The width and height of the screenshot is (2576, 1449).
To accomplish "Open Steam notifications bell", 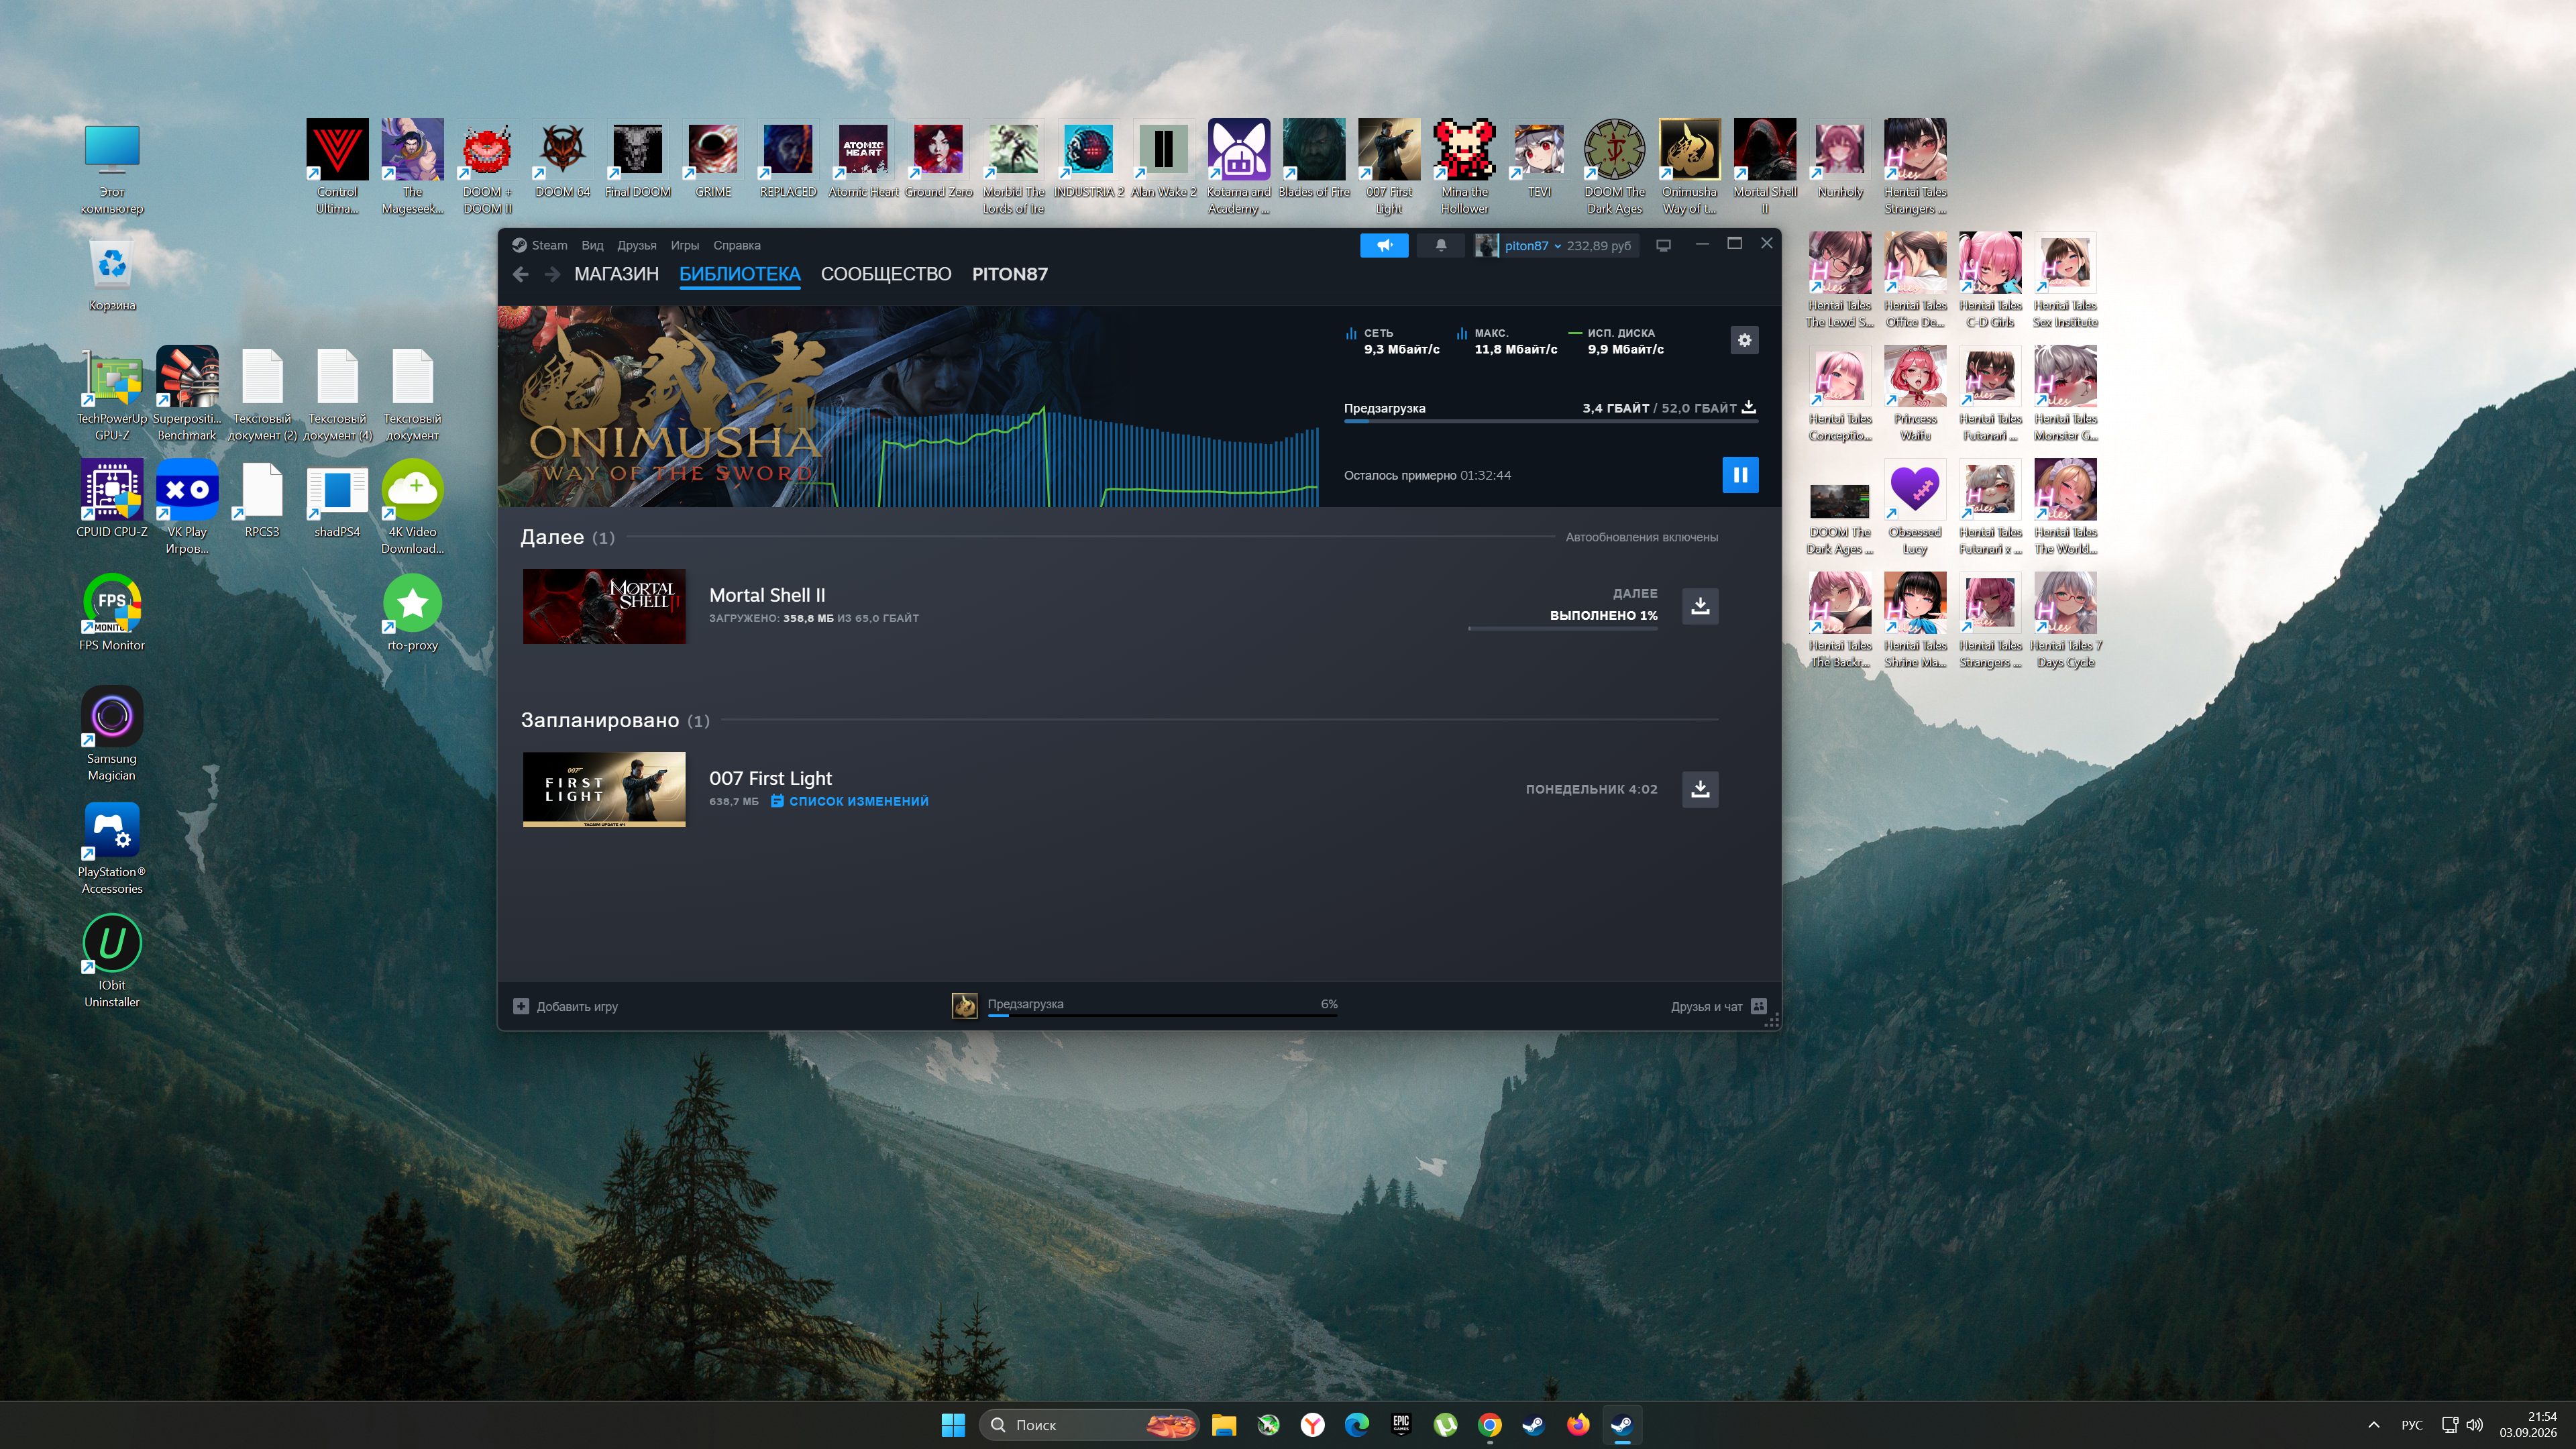I will [1441, 245].
